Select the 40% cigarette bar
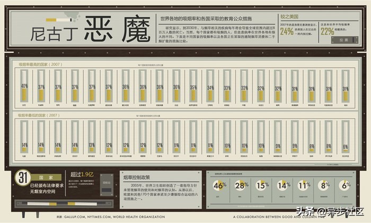Viewport: 371px width, 223px height. tap(24, 86)
